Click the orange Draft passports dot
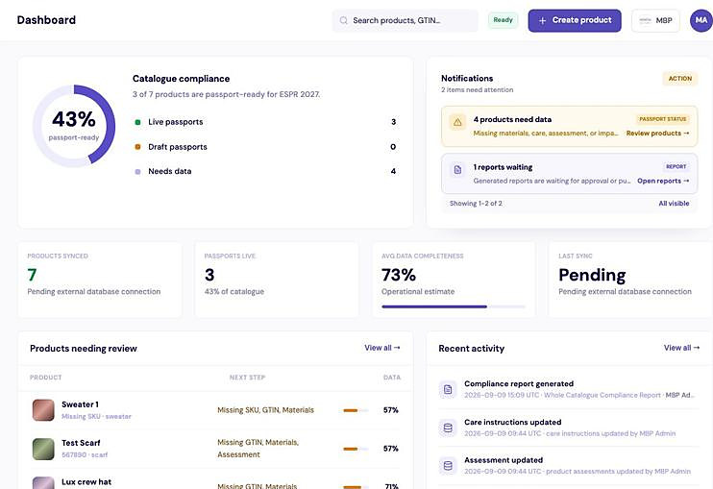The width and height of the screenshot is (713, 489). [137, 147]
